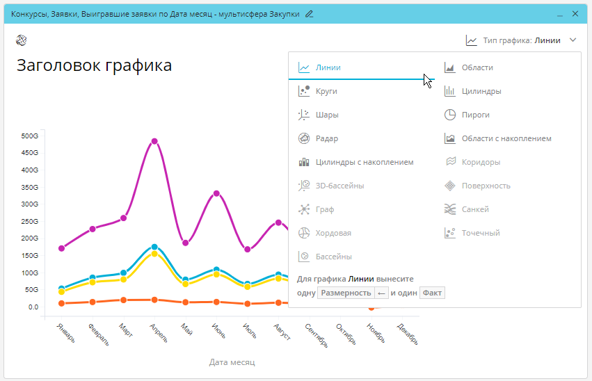
Task: Select the Круги chart type icon
Action: [304, 91]
